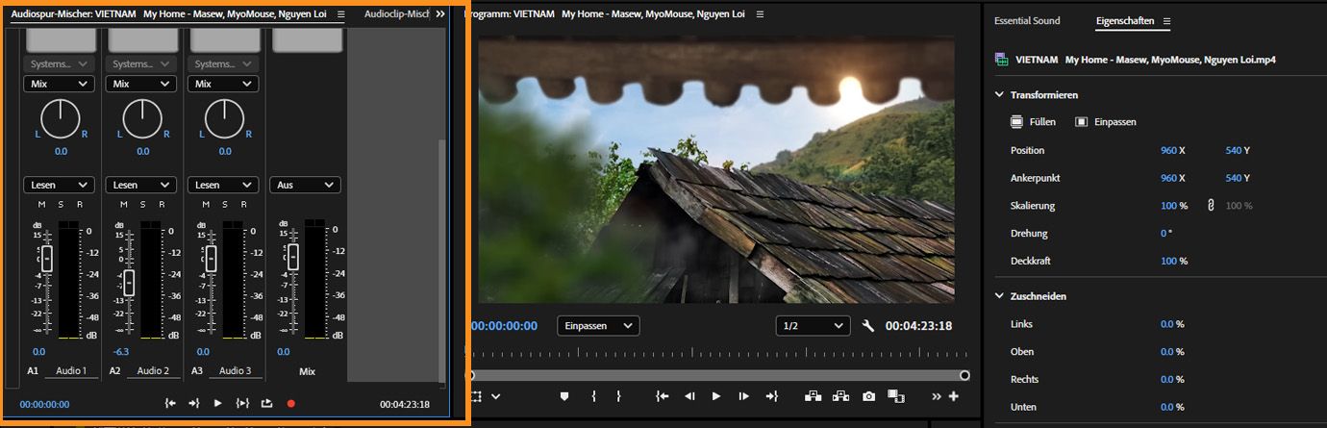The image size is (1327, 428).
Task: Click the Drehung value 0
Action: 1164,234
